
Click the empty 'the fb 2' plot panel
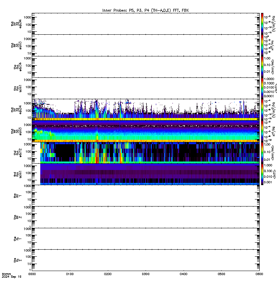pos(146,260)
